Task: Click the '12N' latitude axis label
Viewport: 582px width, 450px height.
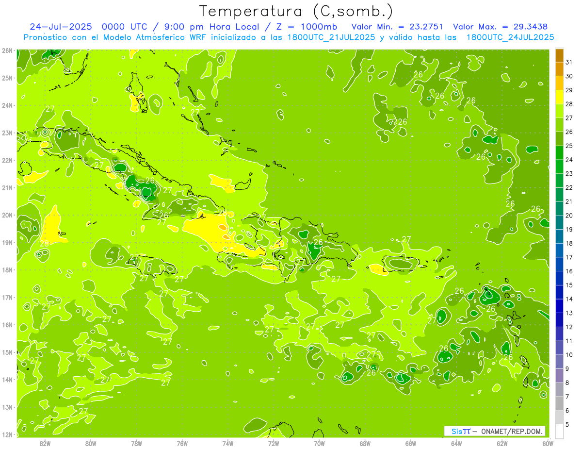Action: pos(7,434)
